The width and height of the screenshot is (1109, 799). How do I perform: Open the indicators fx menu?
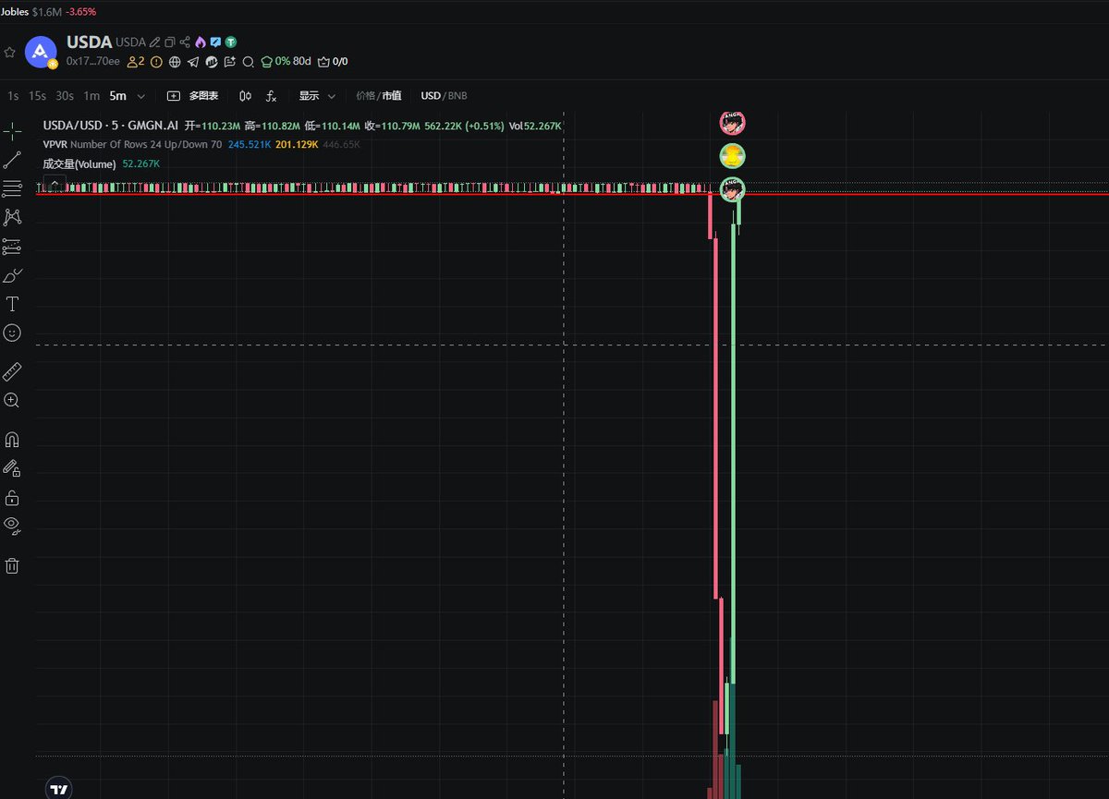[272, 96]
